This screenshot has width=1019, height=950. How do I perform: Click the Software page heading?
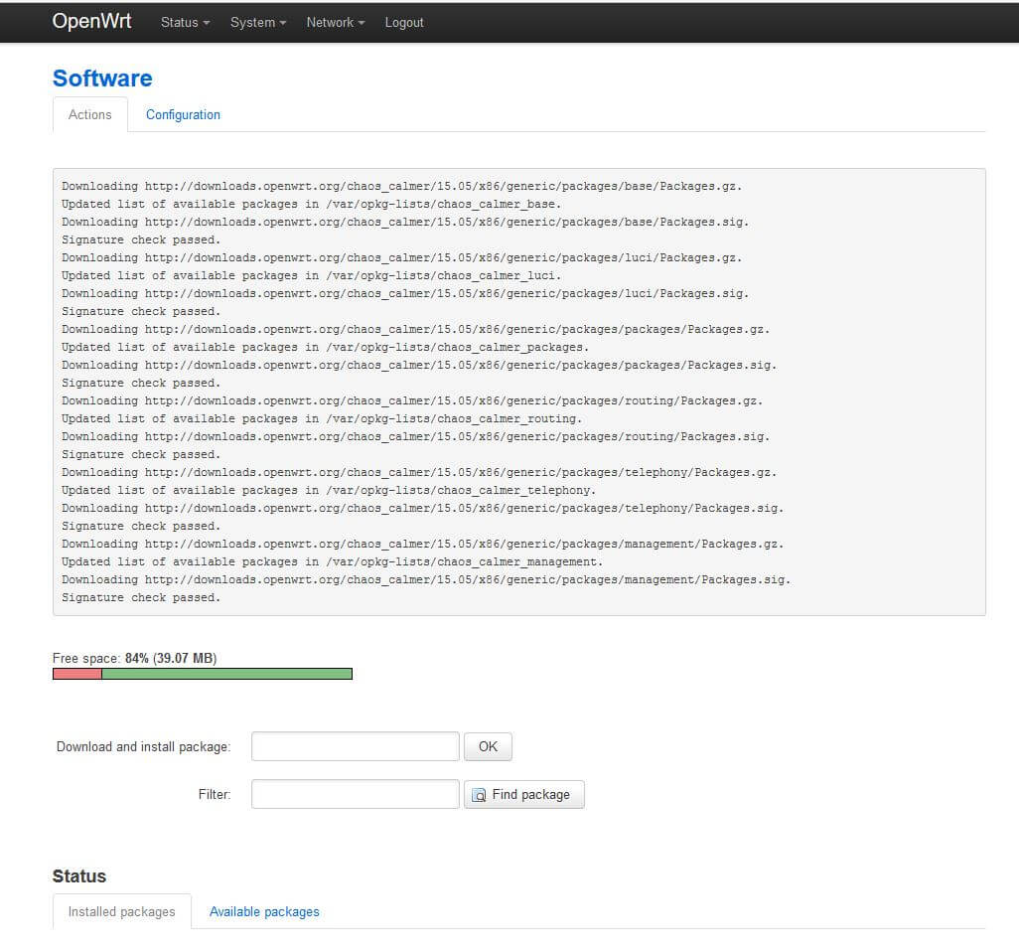102,79
